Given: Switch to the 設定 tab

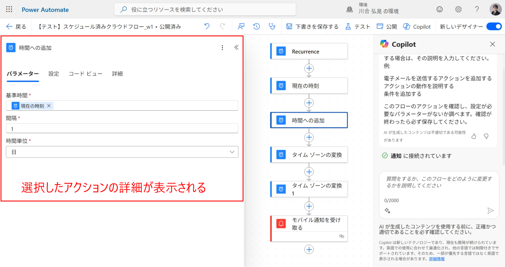Looking at the screenshot, I should click(54, 74).
